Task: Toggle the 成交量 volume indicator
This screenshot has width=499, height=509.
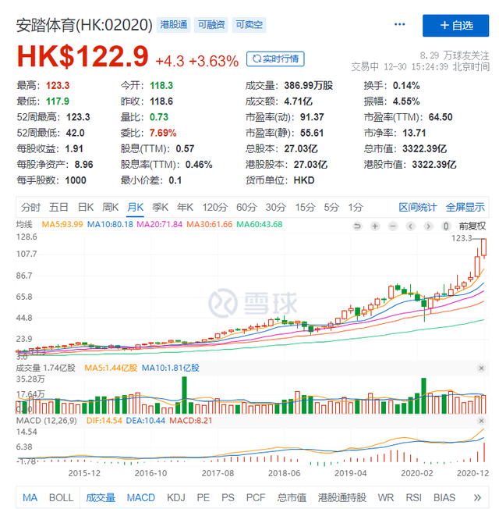Action: click(101, 497)
